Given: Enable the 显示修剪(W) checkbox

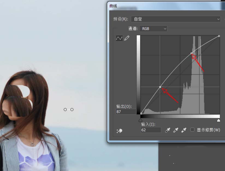Looking at the screenshot, I should point(192,130).
